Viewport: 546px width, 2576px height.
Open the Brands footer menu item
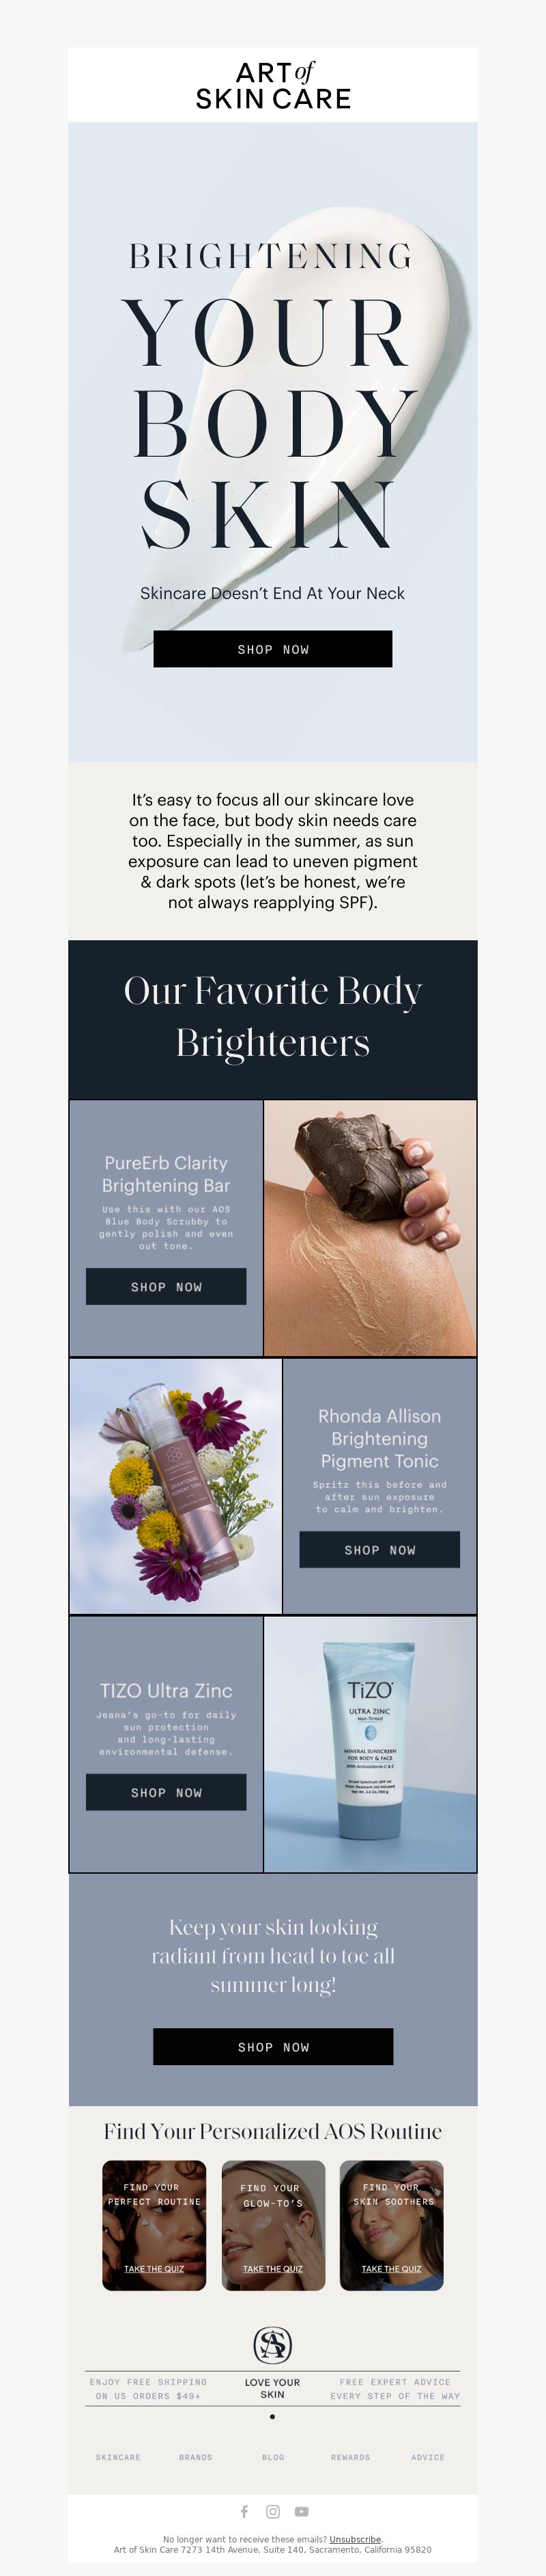click(196, 2456)
